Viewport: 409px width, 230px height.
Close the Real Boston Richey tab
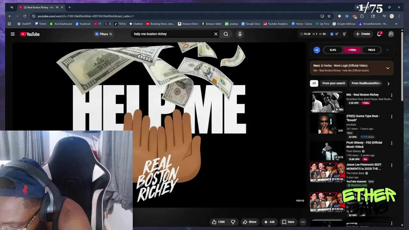point(62,7)
